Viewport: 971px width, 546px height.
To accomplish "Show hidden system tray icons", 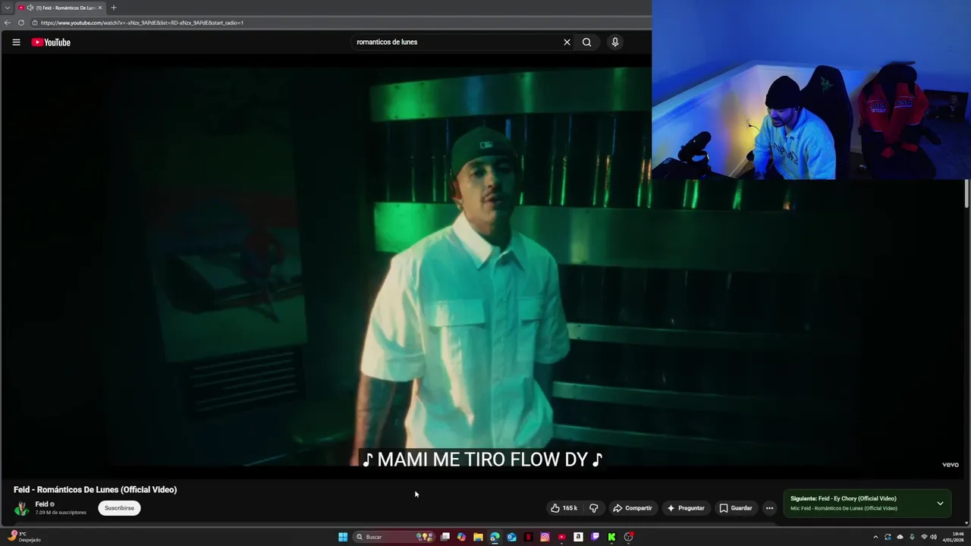I will tap(875, 537).
